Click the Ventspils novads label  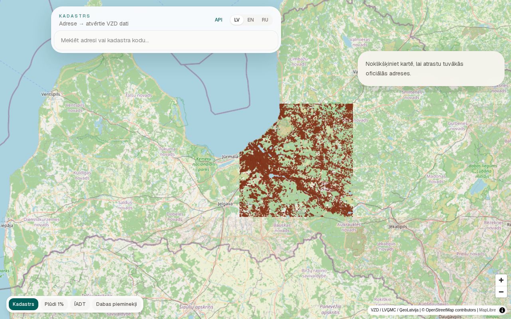point(75,108)
